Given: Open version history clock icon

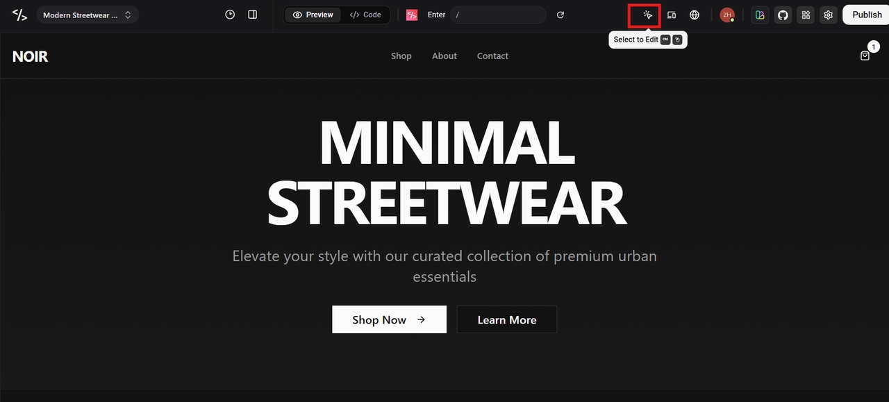Looking at the screenshot, I should click(230, 15).
